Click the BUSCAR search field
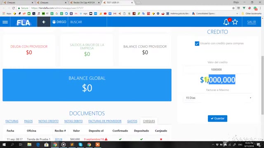Image resolution: width=264 pixels, height=148 pixels. (x=87, y=22)
